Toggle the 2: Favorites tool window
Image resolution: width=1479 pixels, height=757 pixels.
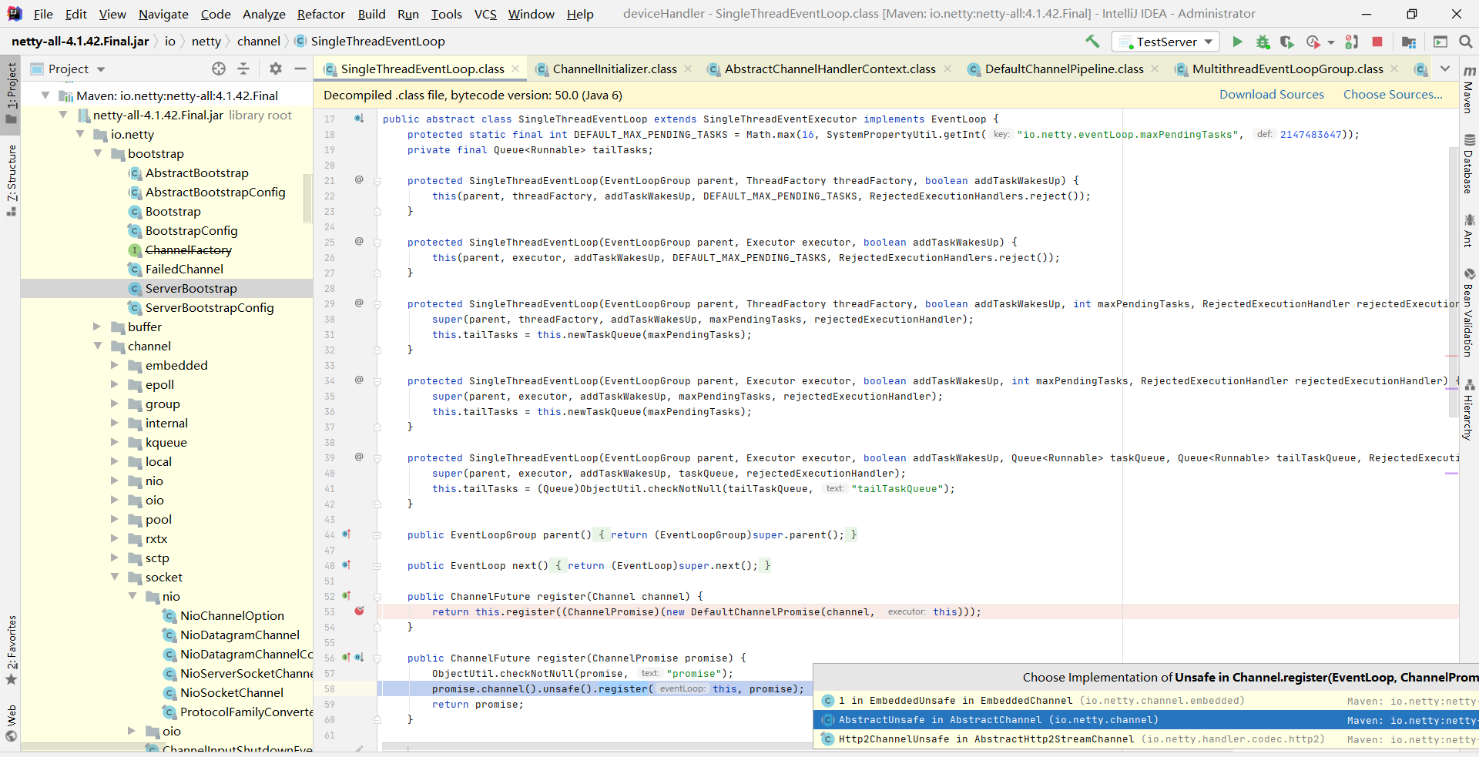pyautogui.click(x=11, y=651)
